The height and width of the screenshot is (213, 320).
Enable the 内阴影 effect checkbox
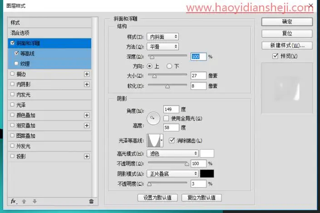coord(12,84)
